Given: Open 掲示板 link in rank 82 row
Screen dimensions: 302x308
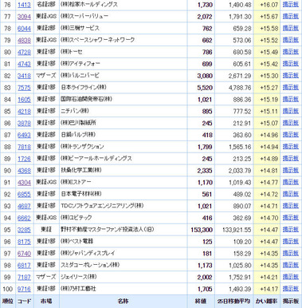Looking at the screenshot, I should pos(291,75).
